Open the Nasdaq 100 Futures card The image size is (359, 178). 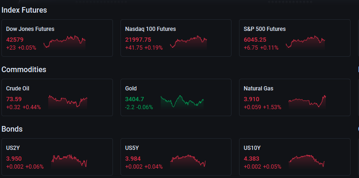[x=176, y=38]
